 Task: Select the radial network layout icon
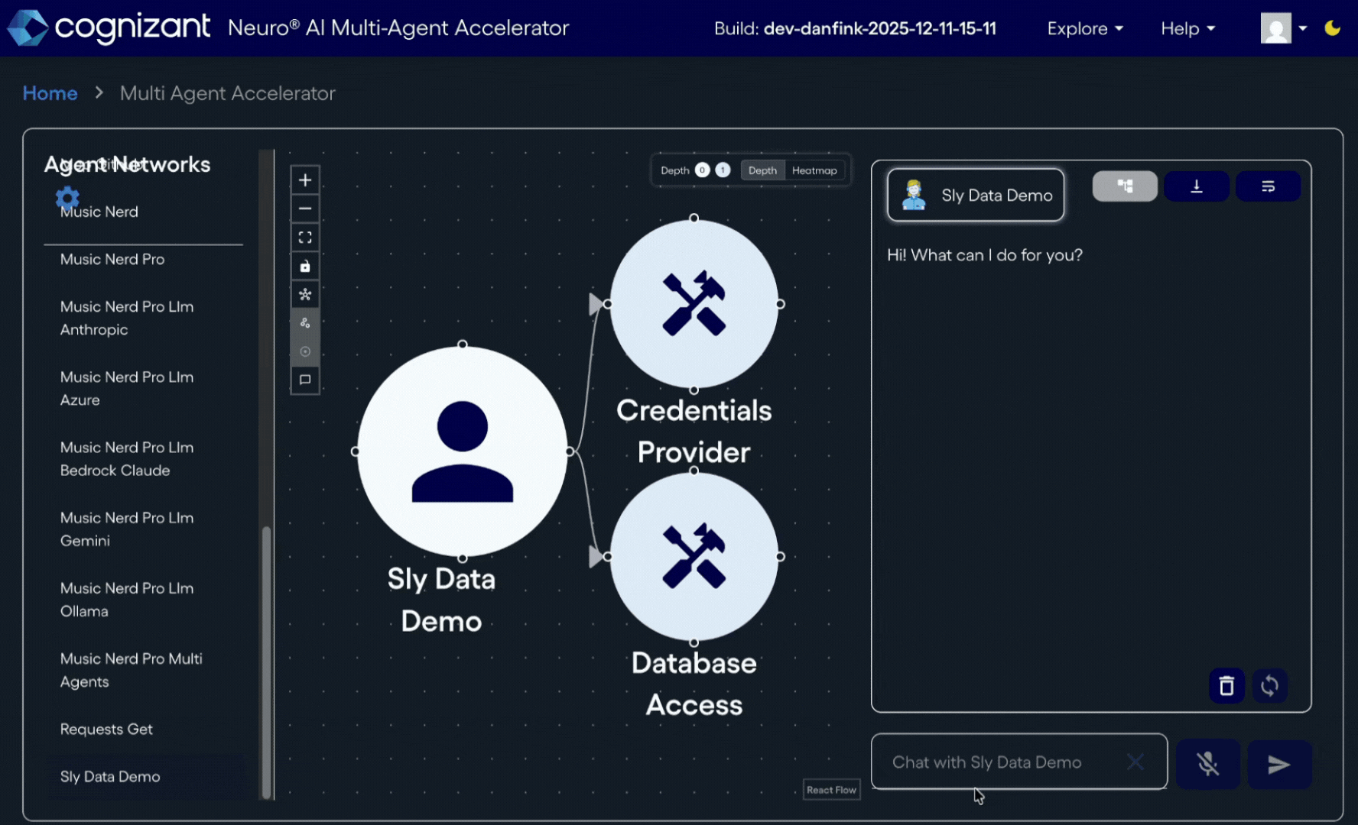(305, 295)
